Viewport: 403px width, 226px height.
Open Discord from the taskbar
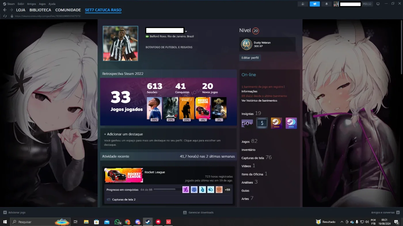point(138,222)
